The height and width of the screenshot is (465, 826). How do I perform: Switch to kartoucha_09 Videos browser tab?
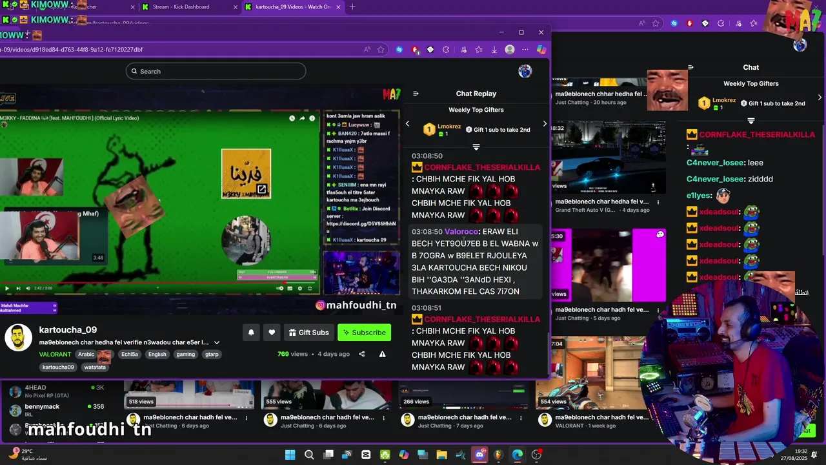pos(292,7)
